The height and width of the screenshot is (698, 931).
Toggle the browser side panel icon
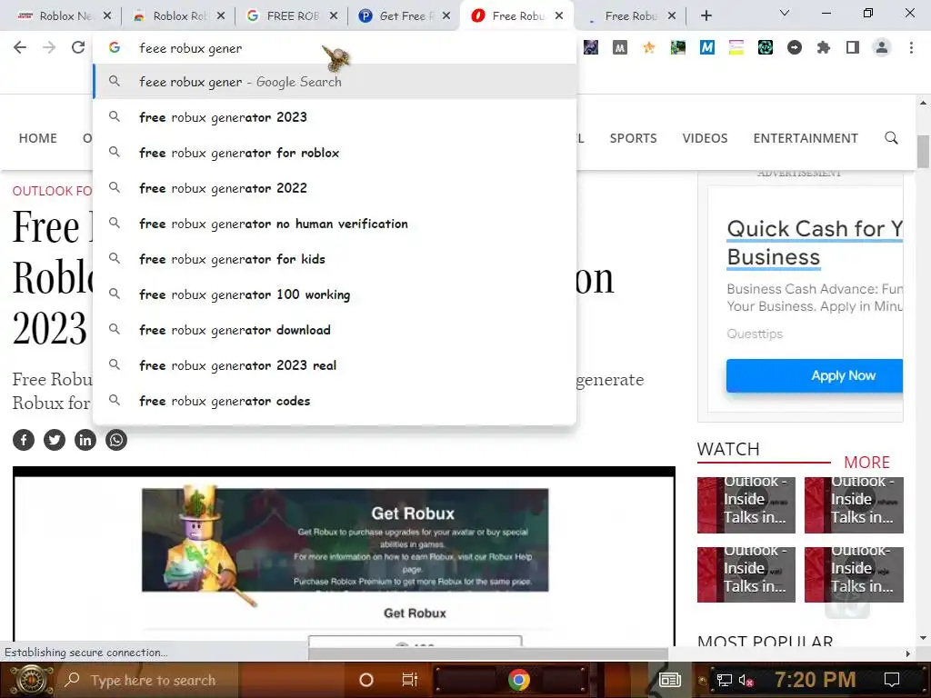tap(853, 47)
